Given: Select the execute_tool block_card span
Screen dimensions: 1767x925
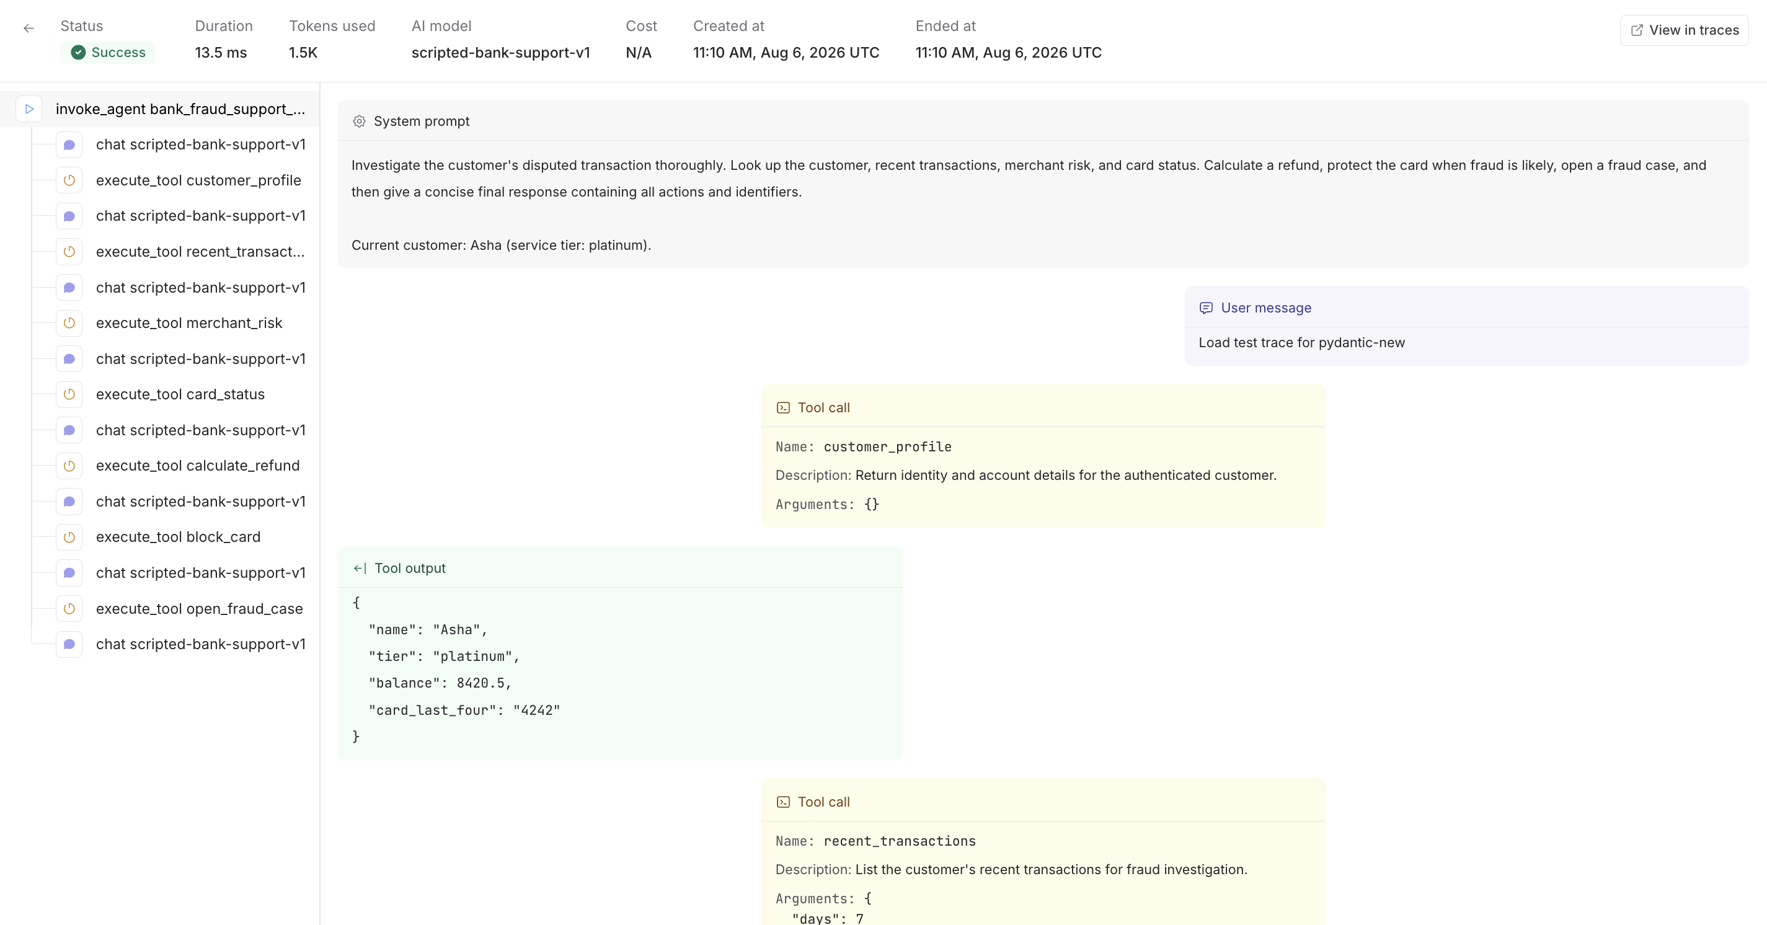Looking at the screenshot, I should click(178, 537).
